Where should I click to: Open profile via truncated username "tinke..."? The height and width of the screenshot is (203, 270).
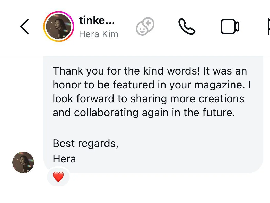(97, 20)
